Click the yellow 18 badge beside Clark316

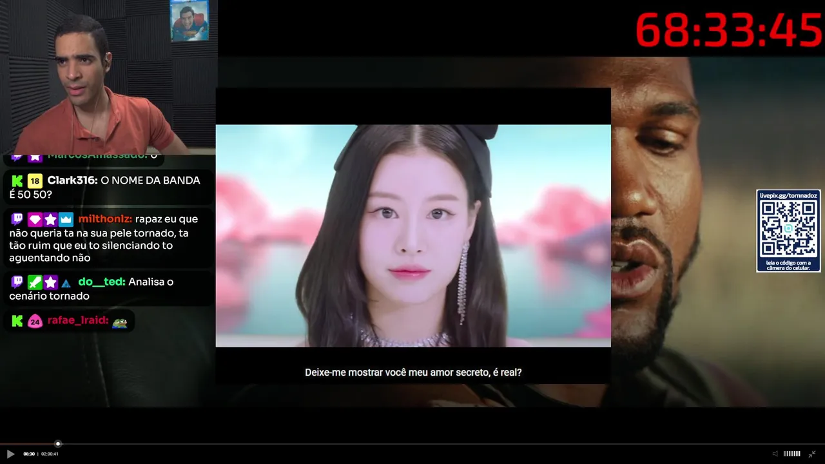[34, 180]
